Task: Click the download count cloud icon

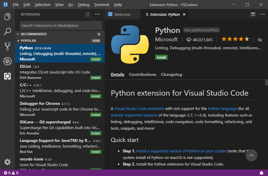Action: [x=189, y=39]
